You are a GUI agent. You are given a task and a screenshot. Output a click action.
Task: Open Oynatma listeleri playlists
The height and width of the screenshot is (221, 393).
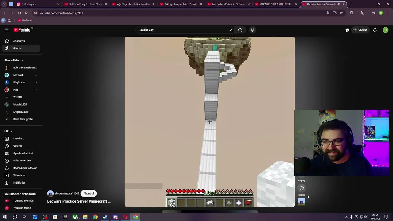pos(21,153)
